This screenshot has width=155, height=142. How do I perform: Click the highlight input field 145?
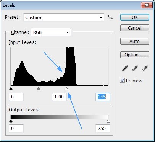(103, 97)
